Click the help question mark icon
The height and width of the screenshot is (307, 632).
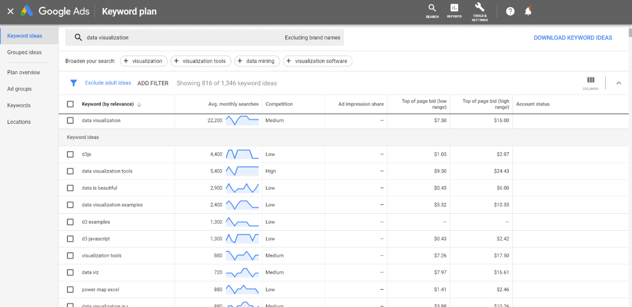click(x=510, y=11)
